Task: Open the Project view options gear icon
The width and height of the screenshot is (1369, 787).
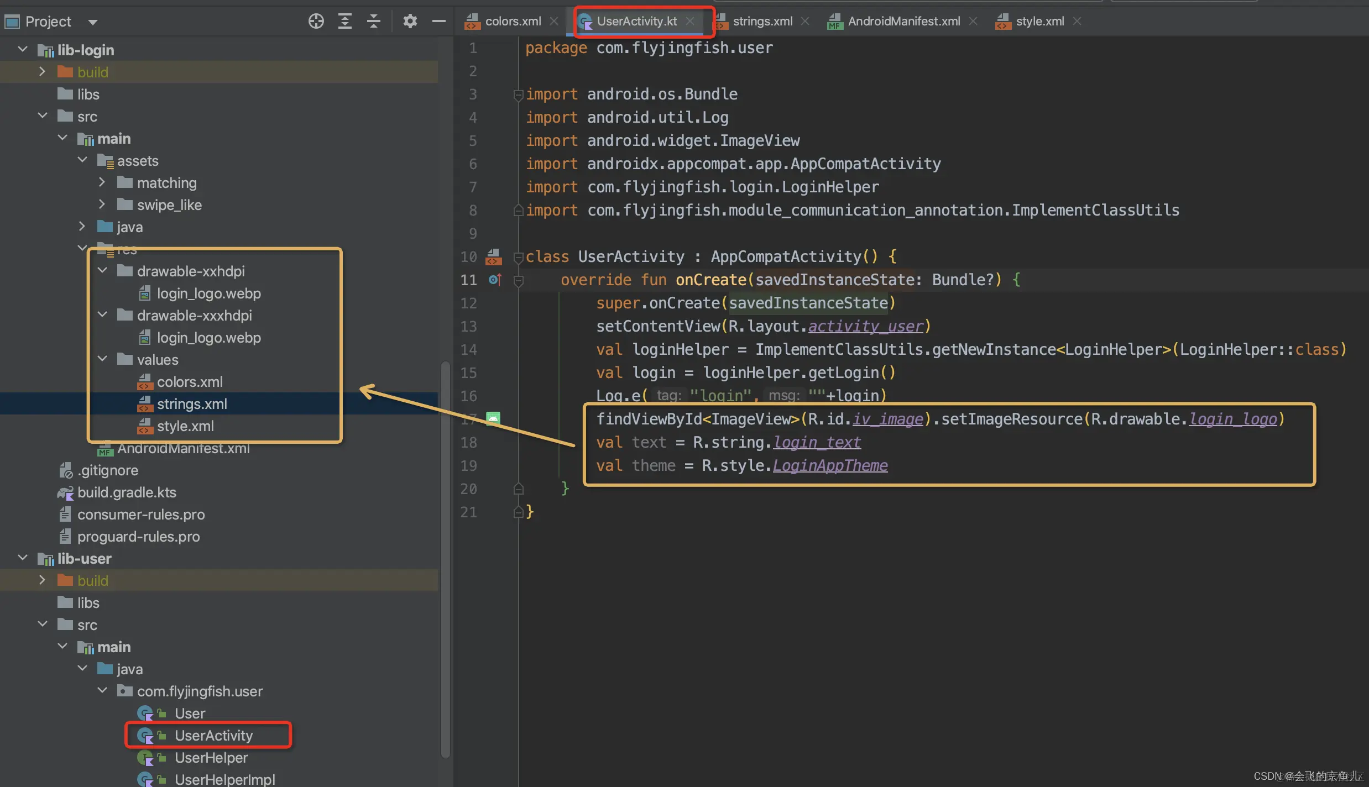Action: (410, 21)
